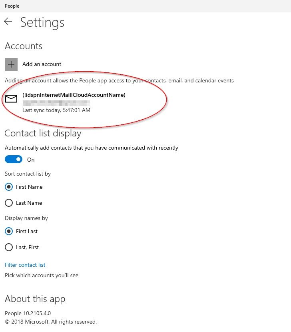The image size is (291, 332).
Task: Click the Pick which accounts you'll see text
Action: point(42,275)
